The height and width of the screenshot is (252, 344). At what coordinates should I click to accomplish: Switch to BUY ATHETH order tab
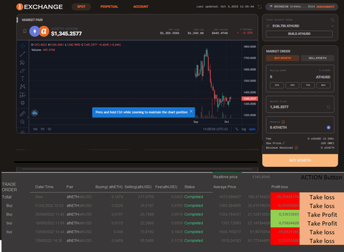pos(283,58)
